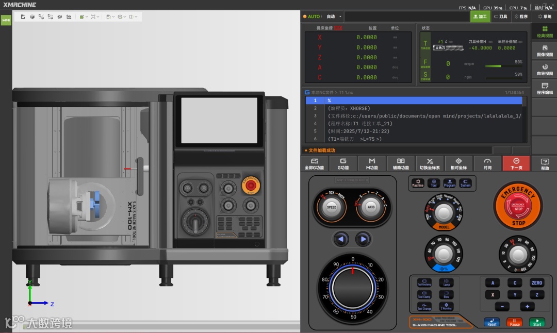Click the Program panel button
This screenshot has height=333, width=557.
point(449,183)
